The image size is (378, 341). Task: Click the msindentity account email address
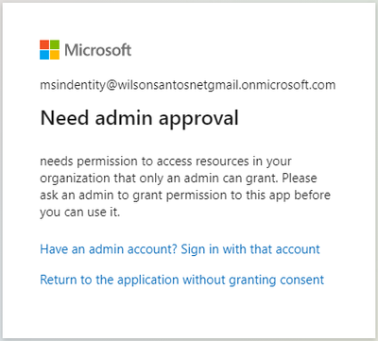188,85
